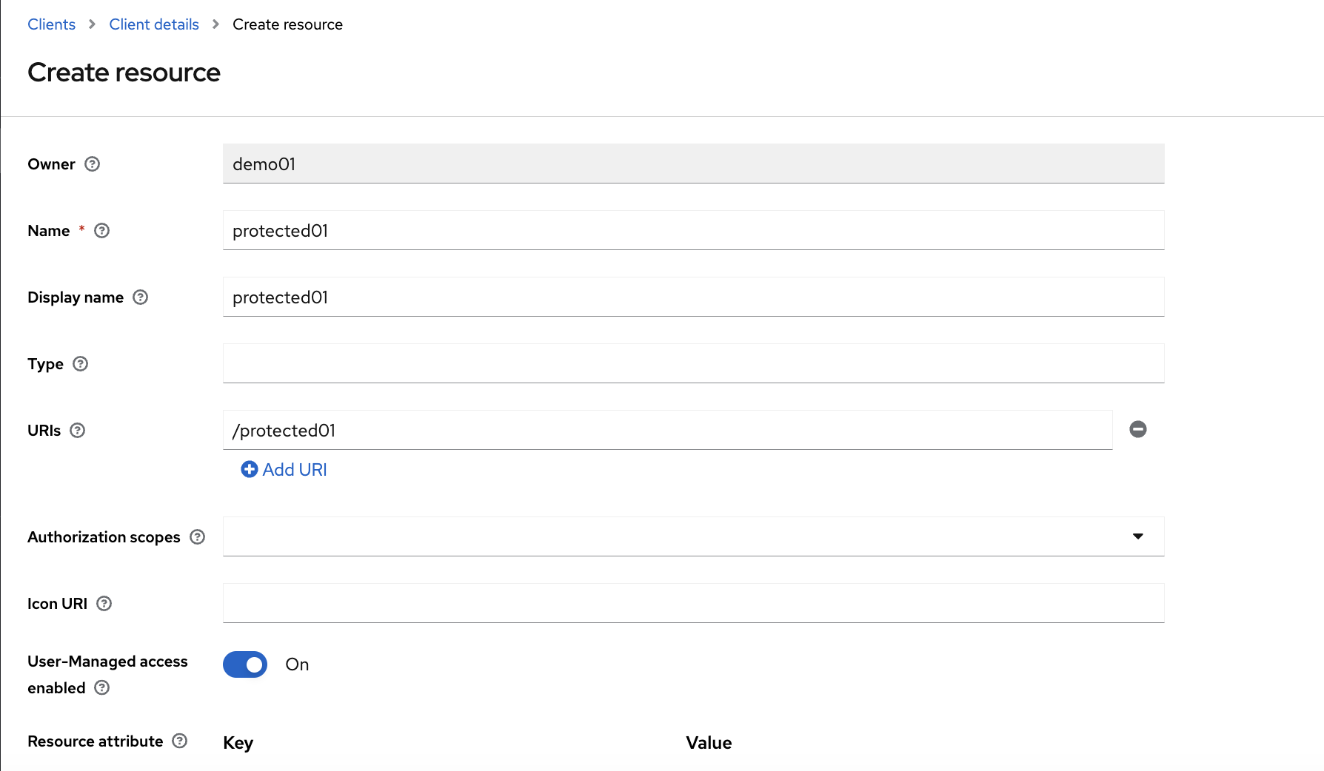Screen dimensions: 1324x771
Task: Open the Resource attribute help tooltip
Action: [178, 741]
